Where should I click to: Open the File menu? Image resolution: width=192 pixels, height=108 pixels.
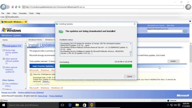pos(3,13)
